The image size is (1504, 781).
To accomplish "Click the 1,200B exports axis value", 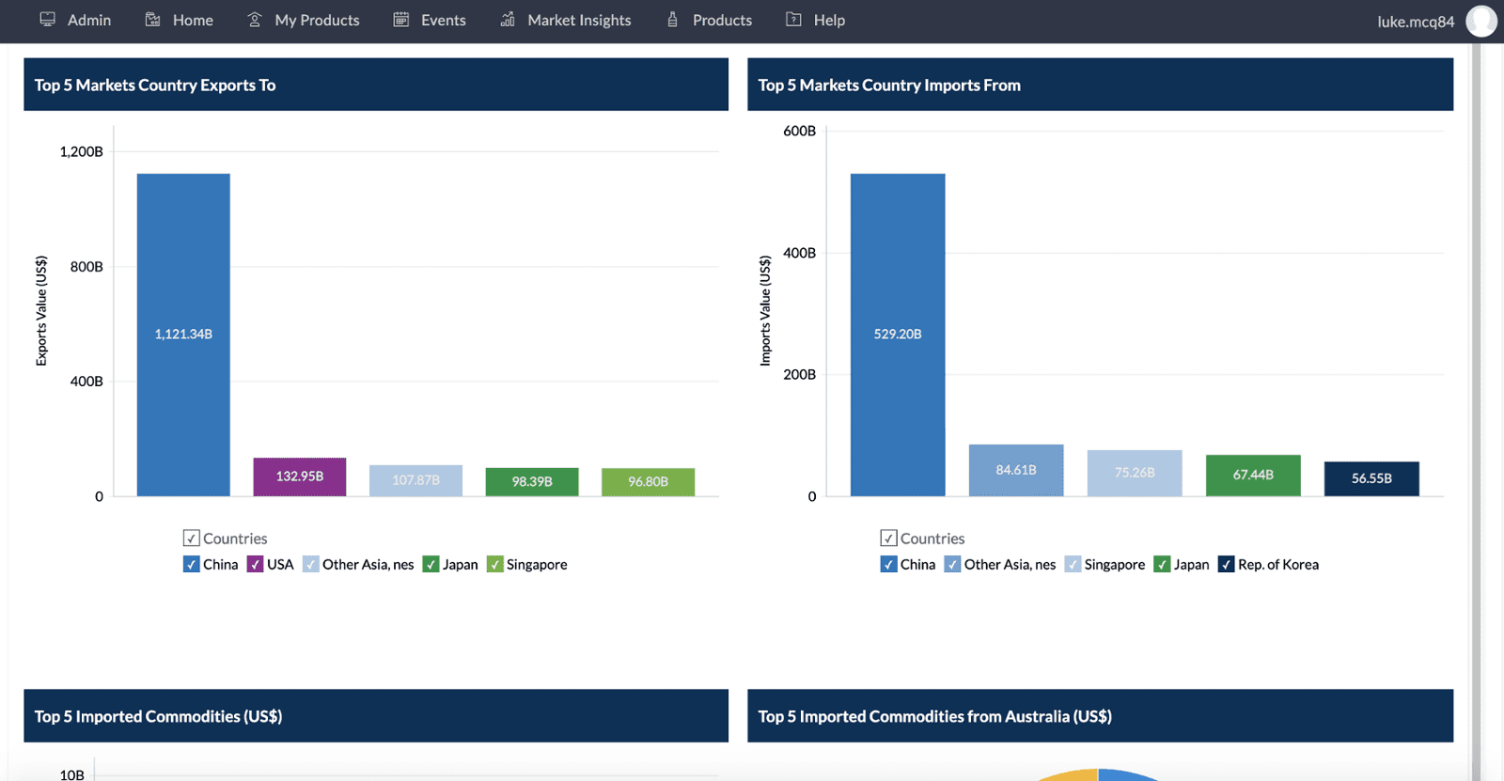I will point(82,151).
